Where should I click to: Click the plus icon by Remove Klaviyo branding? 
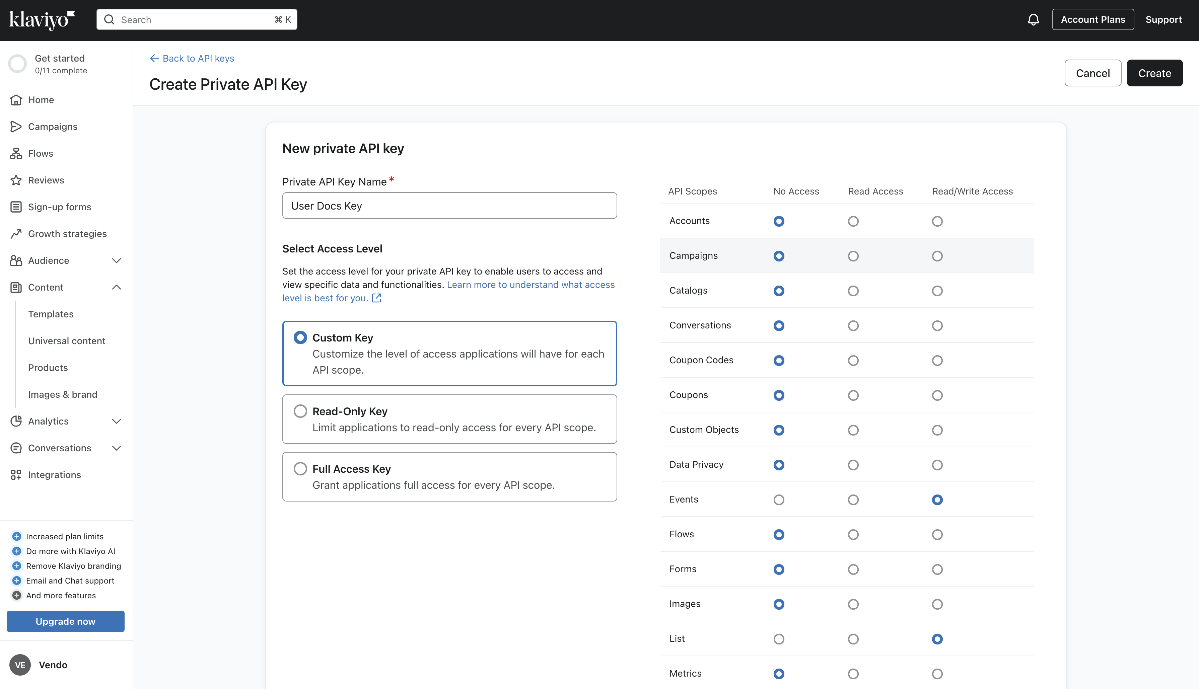click(x=16, y=566)
